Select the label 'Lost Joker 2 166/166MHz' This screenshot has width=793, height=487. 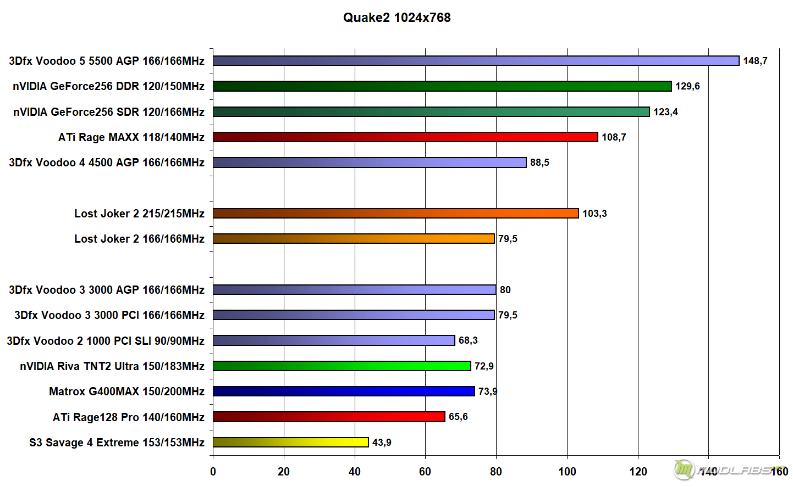(140, 239)
